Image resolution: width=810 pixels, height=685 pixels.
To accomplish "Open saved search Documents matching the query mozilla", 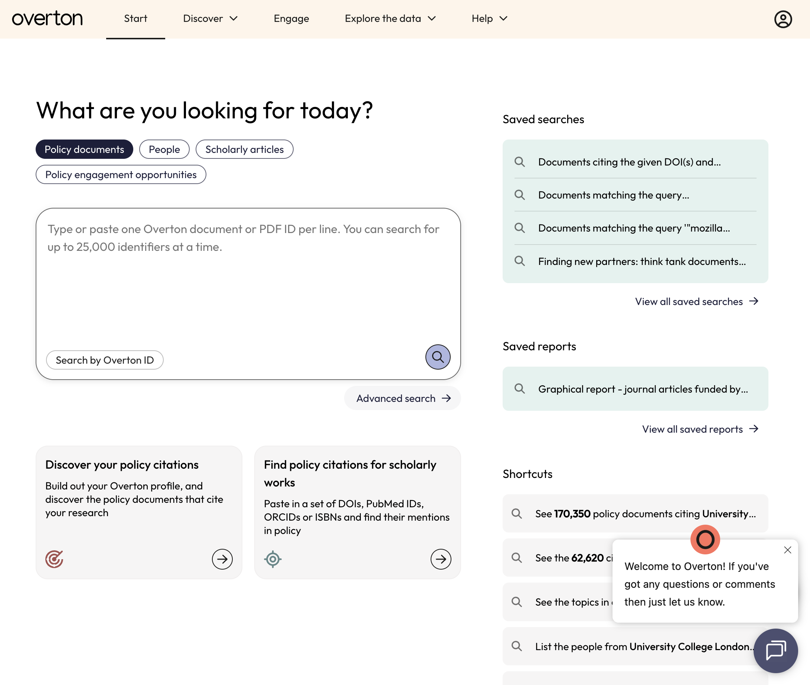I will click(x=635, y=228).
